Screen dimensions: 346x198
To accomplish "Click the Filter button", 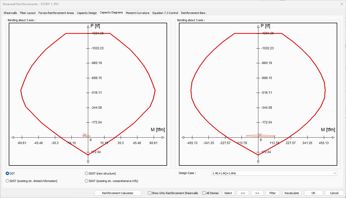I will [x=273, y=193].
